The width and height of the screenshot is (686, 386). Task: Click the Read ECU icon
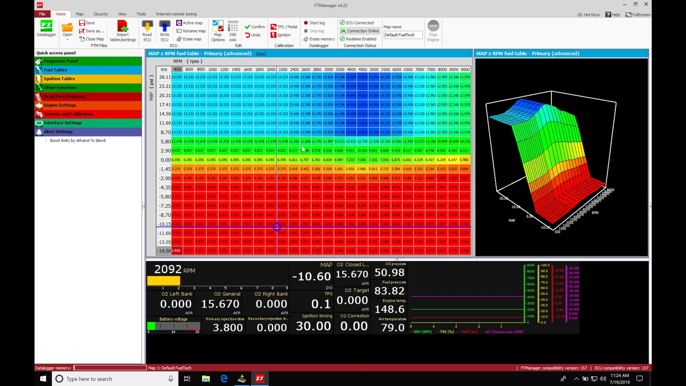click(x=147, y=29)
